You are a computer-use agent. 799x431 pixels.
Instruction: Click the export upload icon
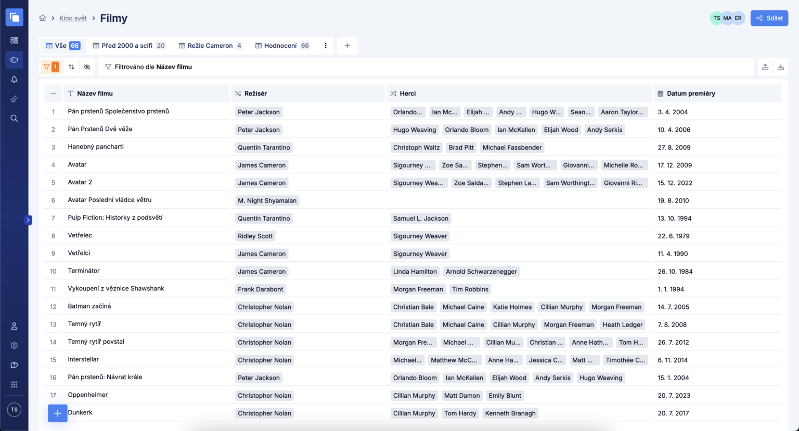[765, 67]
